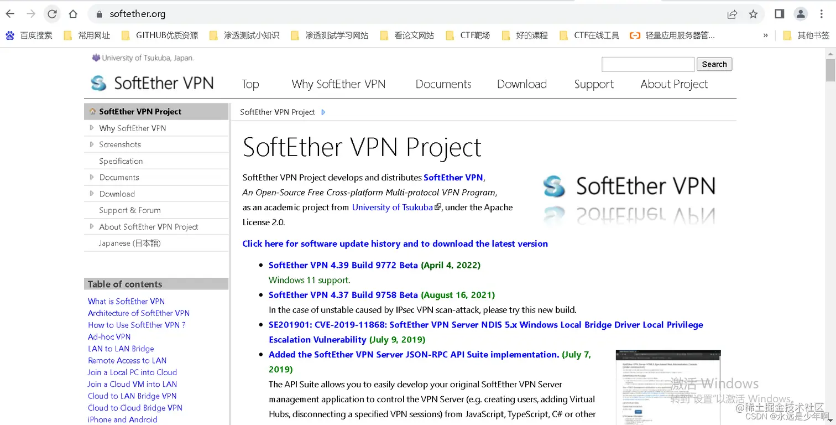
Task: Open 其他书签 folder
Action: 806,35
